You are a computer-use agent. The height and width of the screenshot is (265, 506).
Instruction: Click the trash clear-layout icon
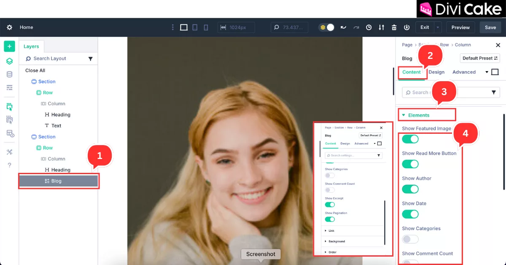pos(394,27)
